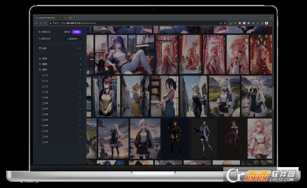Open subfolder 03
Viewport: 307px width, 188px height.
pyautogui.click(x=62, y=131)
